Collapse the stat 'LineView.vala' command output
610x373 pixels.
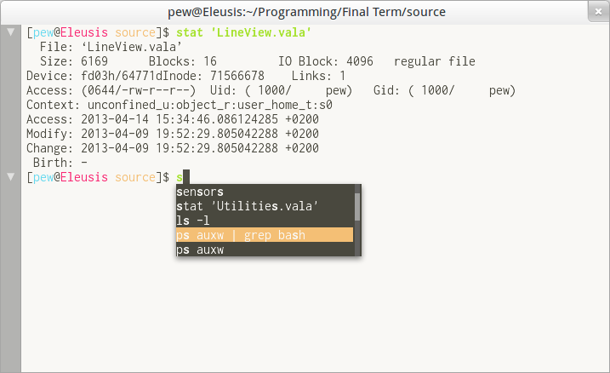[x=10, y=32]
